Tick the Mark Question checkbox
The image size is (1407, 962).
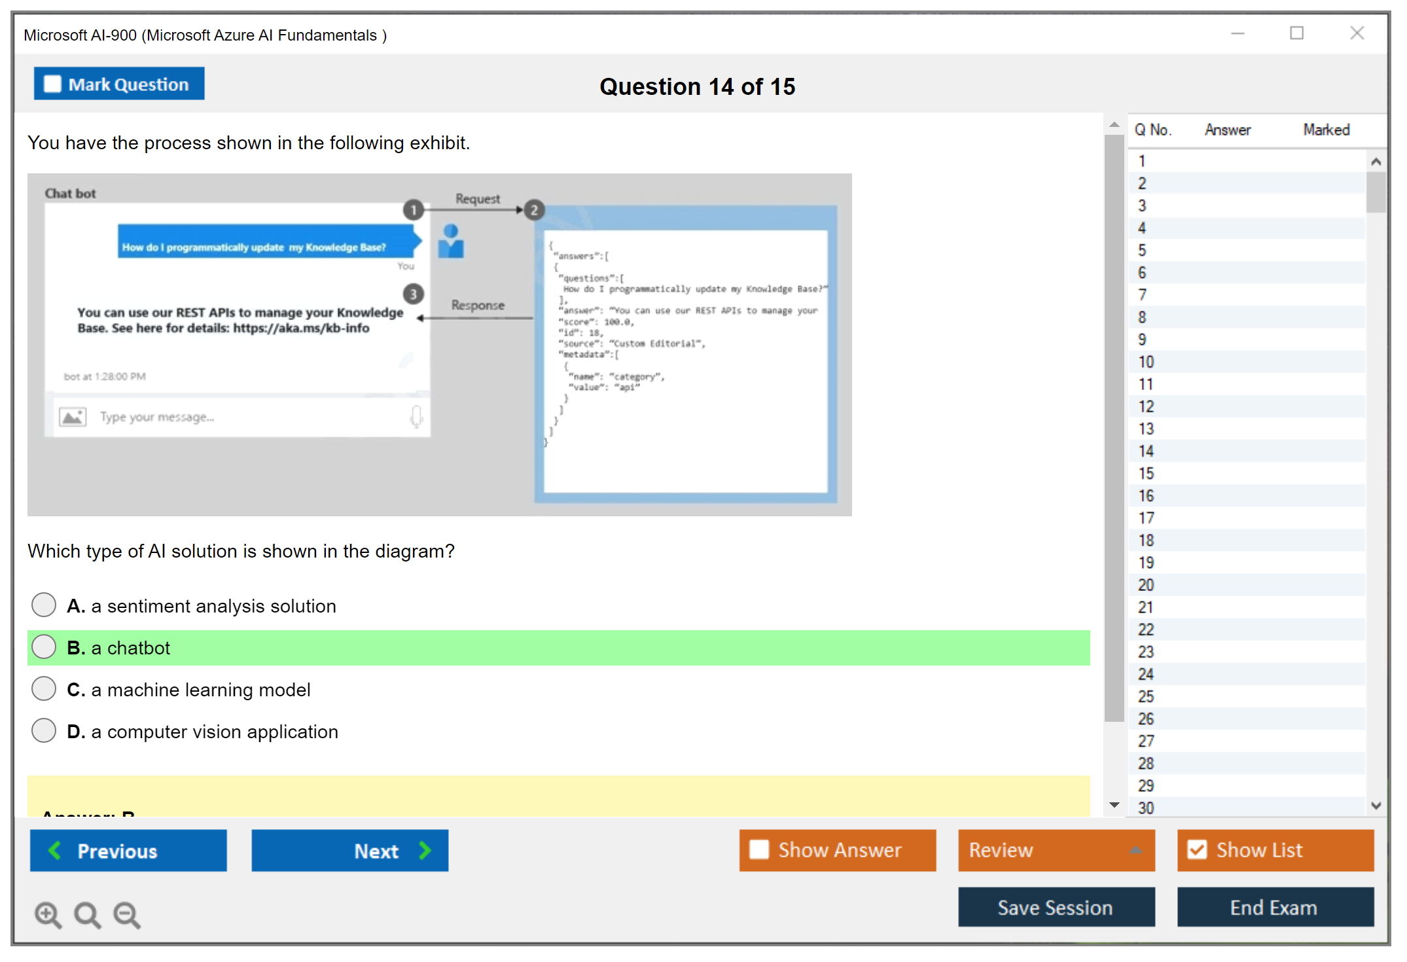pos(52,84)
